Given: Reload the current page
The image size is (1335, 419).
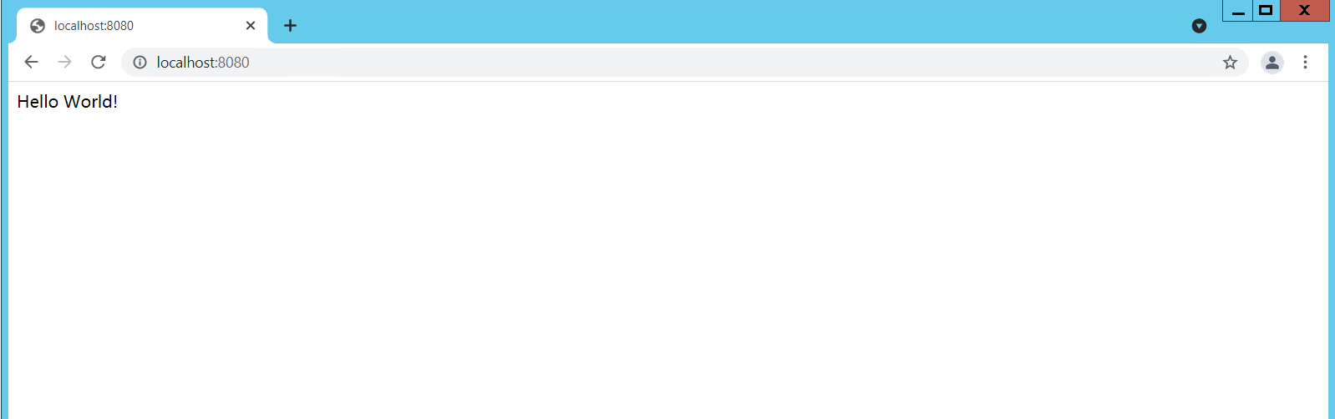Looking at the screenshot, I should click(x=99, y=62).
